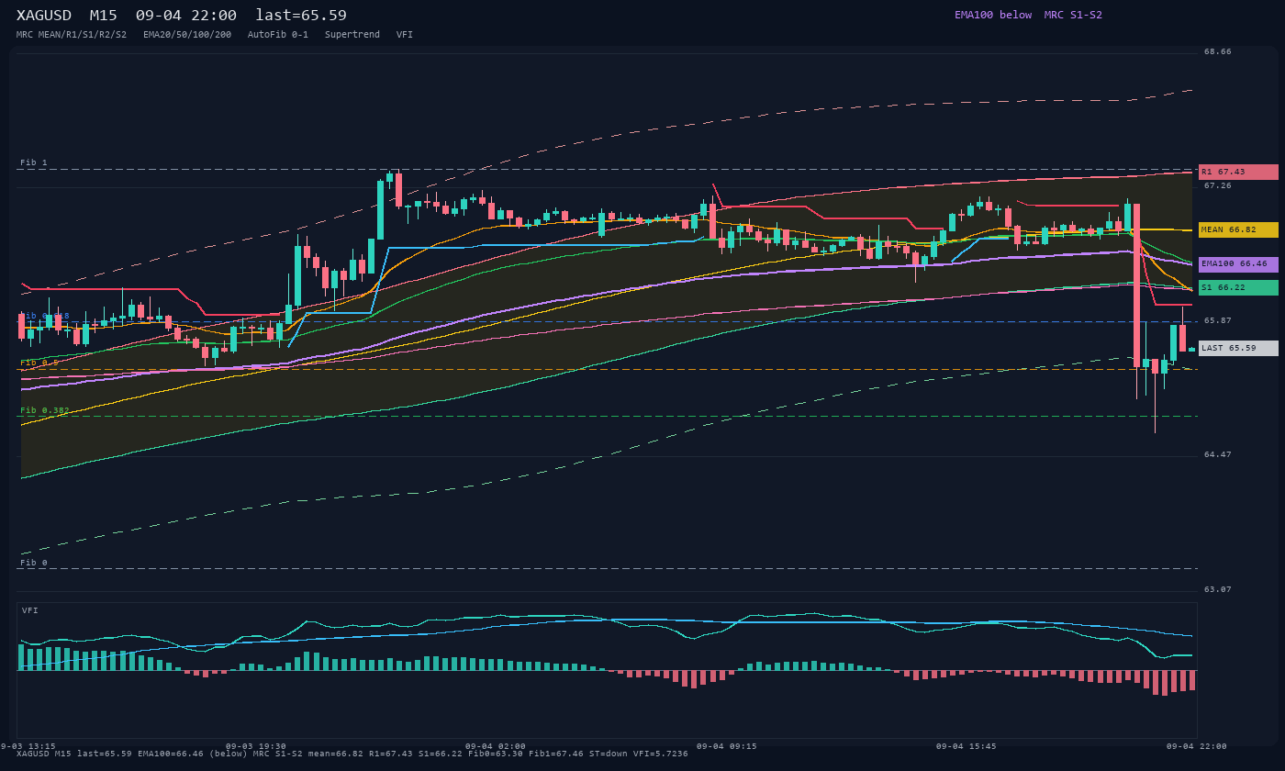The image size is (1285, 771).
Task: Click the bottom status summary line
Action: pyautogui.click(x=352, y=754)
